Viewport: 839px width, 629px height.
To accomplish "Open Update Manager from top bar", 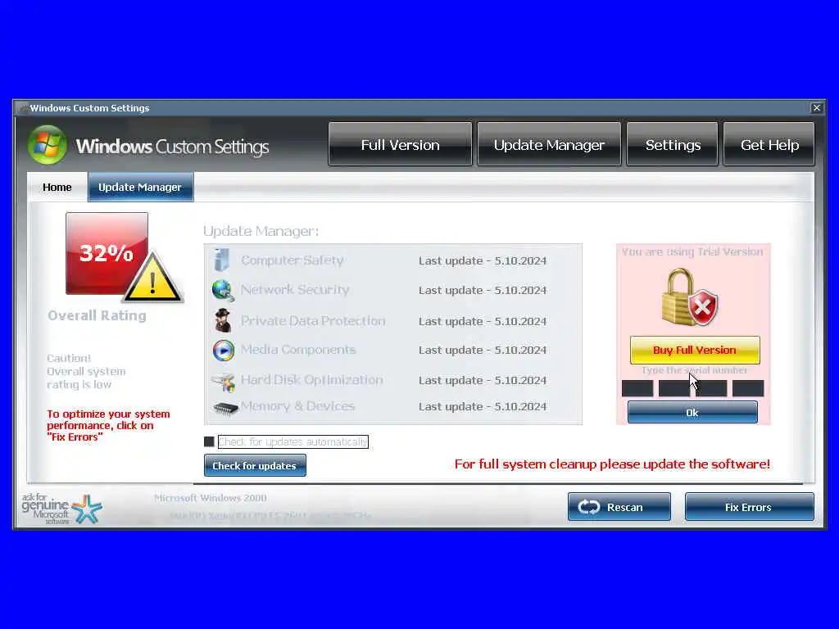I will pyautogui.click(x=549, y=144).
